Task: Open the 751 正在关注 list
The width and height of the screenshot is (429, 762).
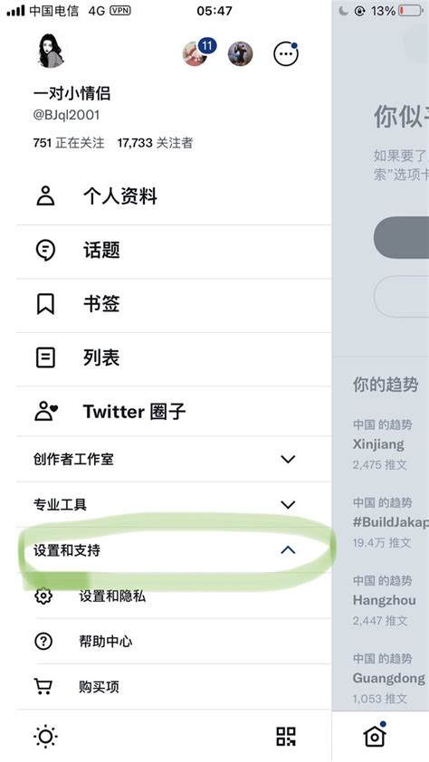Action: tap(69, 143)
